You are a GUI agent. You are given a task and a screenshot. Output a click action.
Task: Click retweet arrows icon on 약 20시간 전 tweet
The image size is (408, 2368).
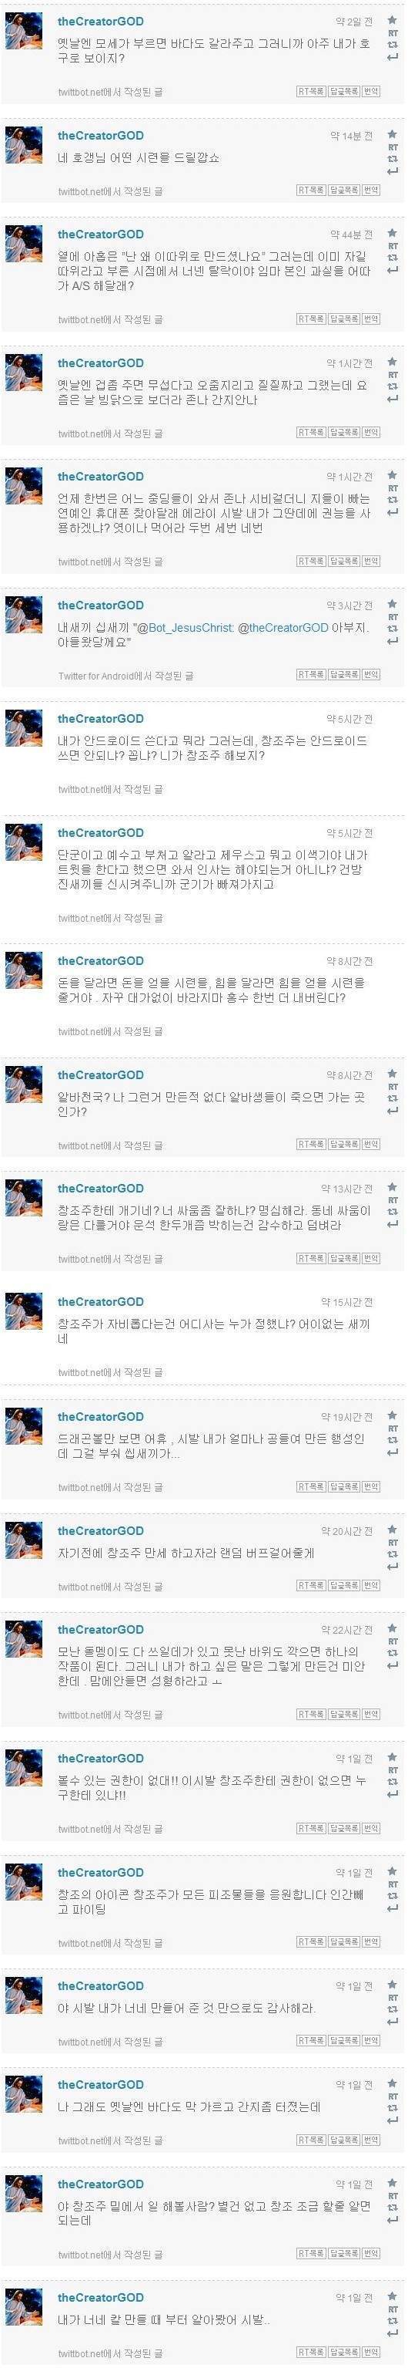(393, 1554)
